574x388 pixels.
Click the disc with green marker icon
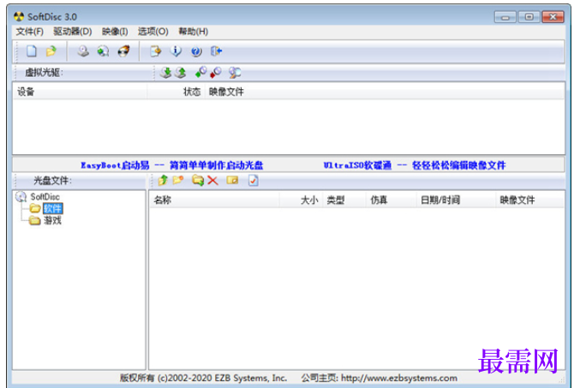(201, 72)
